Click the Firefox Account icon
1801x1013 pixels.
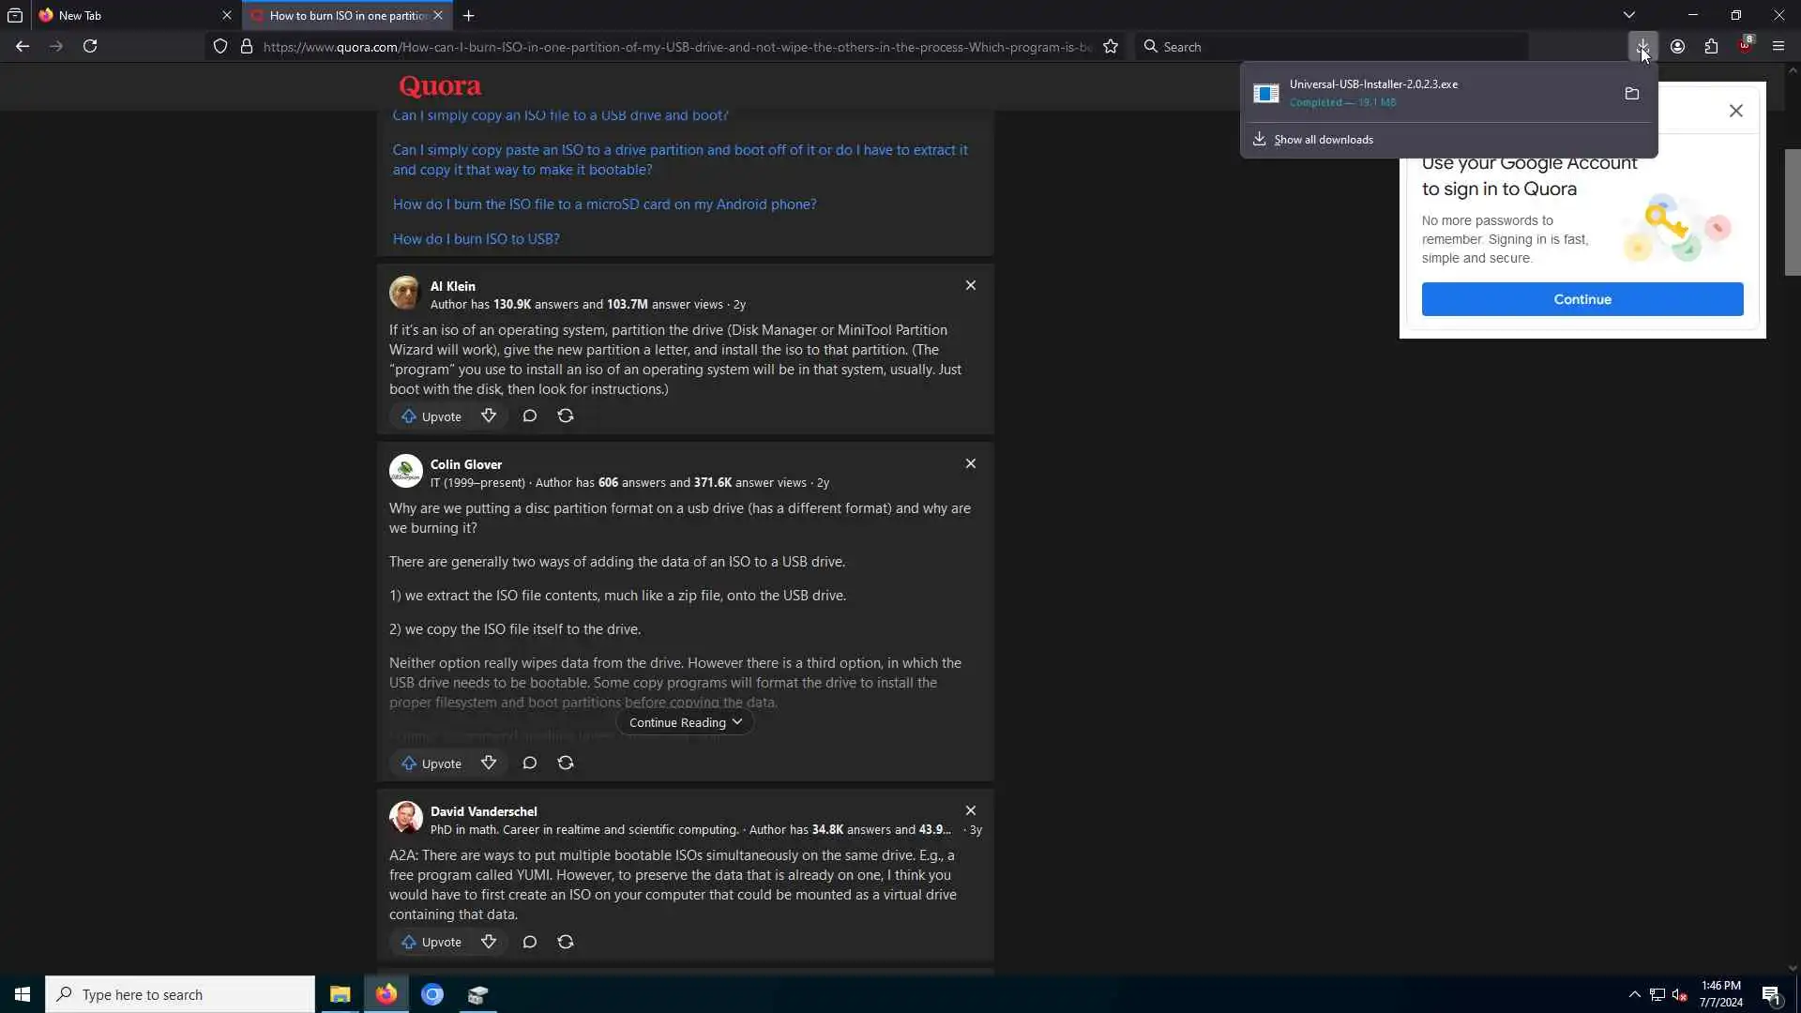coord(1677,46)
